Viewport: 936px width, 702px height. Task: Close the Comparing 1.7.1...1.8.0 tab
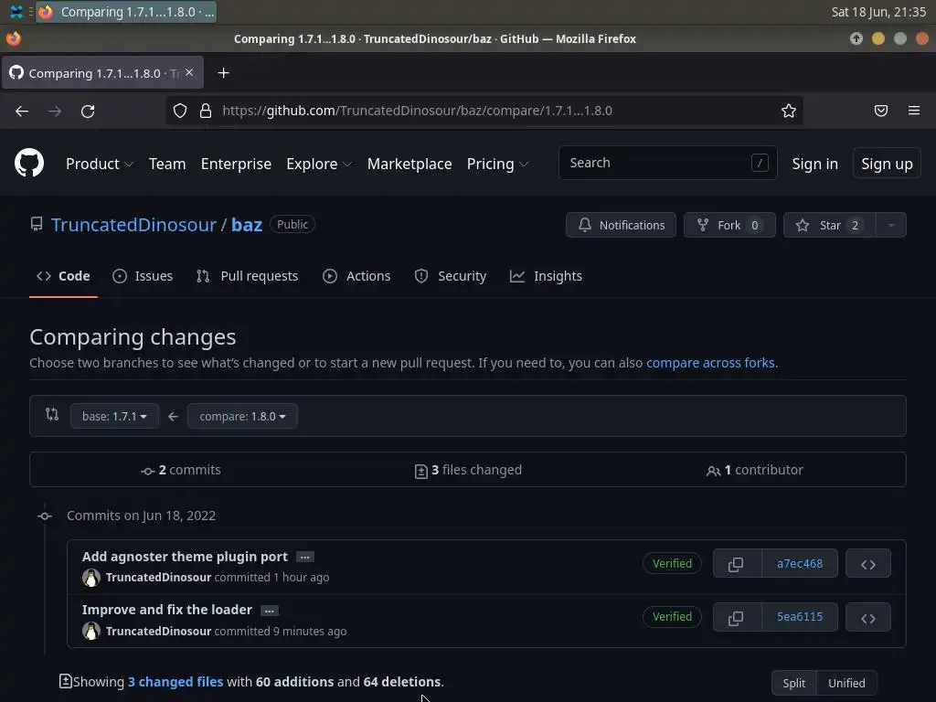(189, 72)
